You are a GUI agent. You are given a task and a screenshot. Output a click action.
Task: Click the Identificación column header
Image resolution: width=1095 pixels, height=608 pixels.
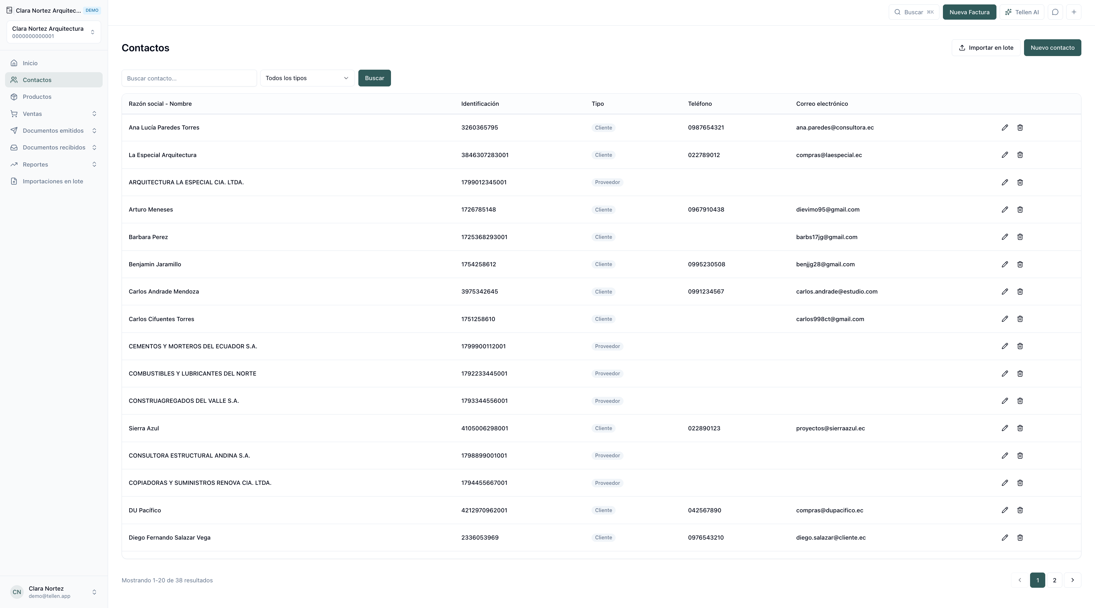pyautogui.click(x=480, y=104)
